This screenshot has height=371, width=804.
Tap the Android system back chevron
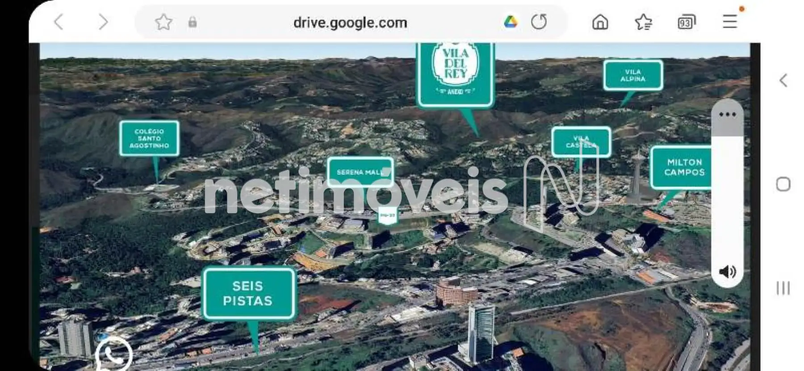[783, 80]
